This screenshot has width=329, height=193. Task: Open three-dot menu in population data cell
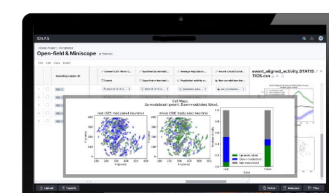[205, 89]
